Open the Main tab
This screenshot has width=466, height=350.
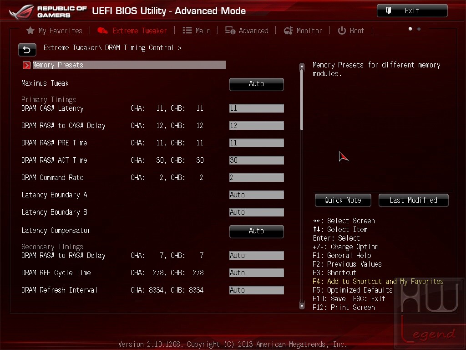point(197,31)
